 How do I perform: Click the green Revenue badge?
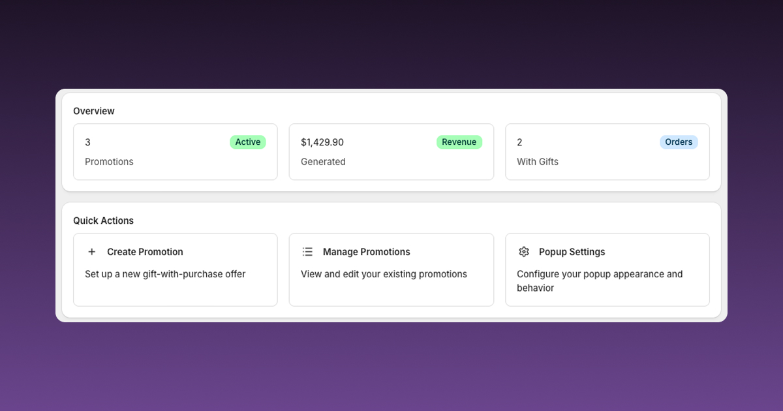click(459, 142)
